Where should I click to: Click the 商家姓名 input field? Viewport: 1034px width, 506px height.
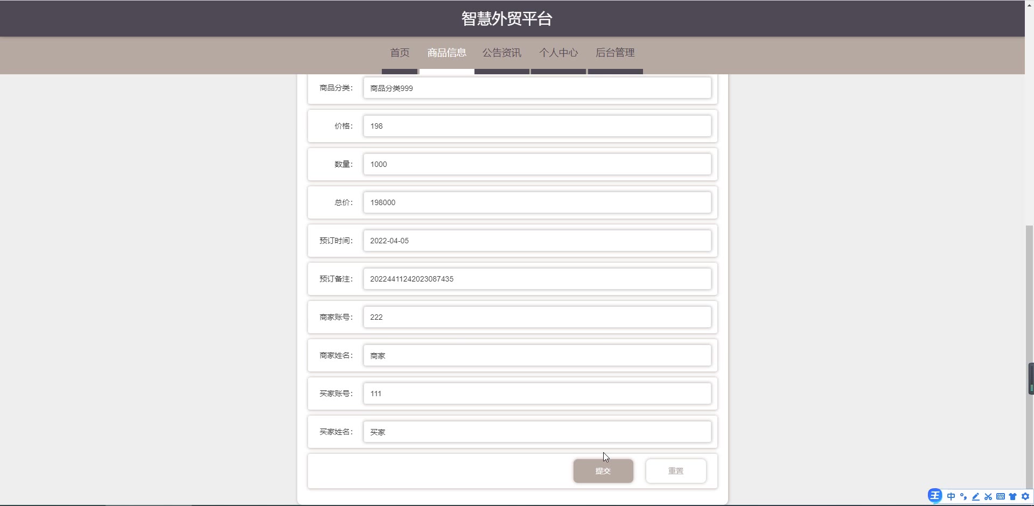point(537,355)
